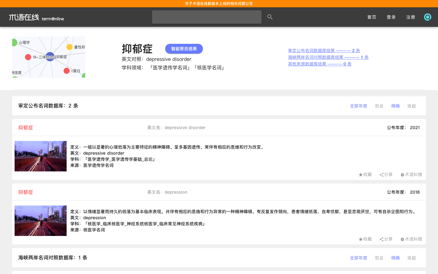Favorite the 2021 depressive disorder entry

click(x=365, y=174)
